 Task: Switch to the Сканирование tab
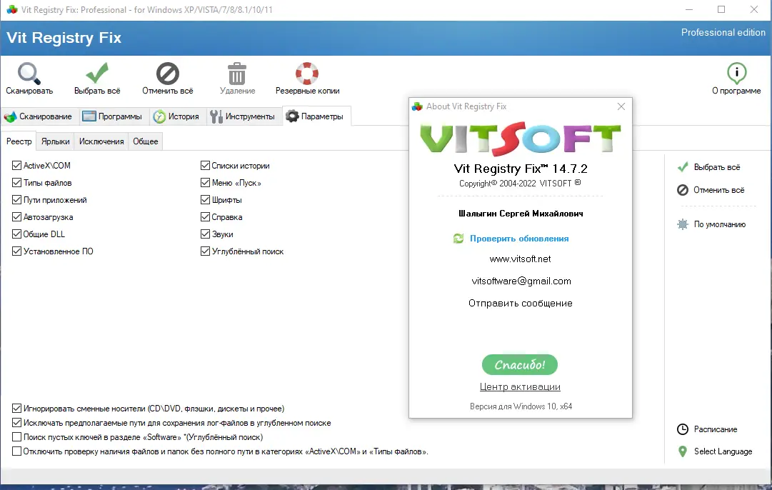click(x=39, y=116)
